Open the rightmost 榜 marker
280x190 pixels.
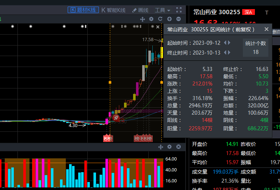click(149, 138)
